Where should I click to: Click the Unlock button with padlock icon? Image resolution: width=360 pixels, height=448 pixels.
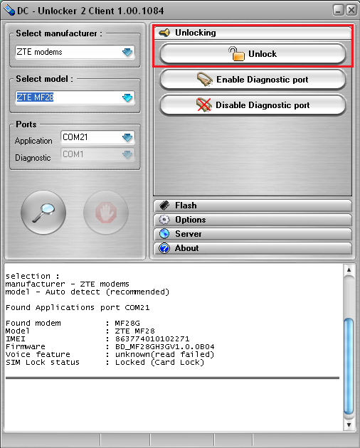tap(253, 54)
